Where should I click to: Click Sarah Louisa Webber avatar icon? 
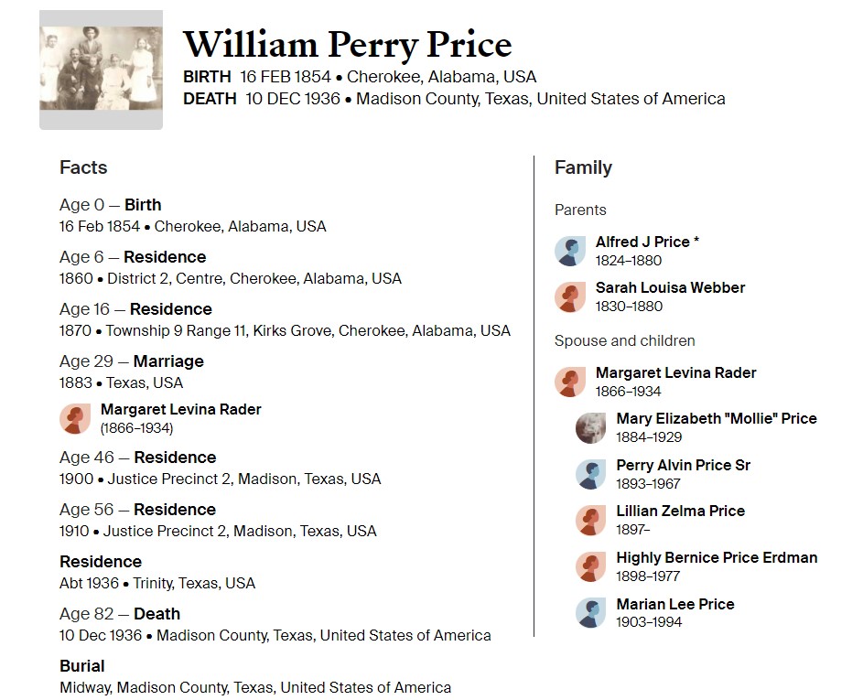click(569, 297)
